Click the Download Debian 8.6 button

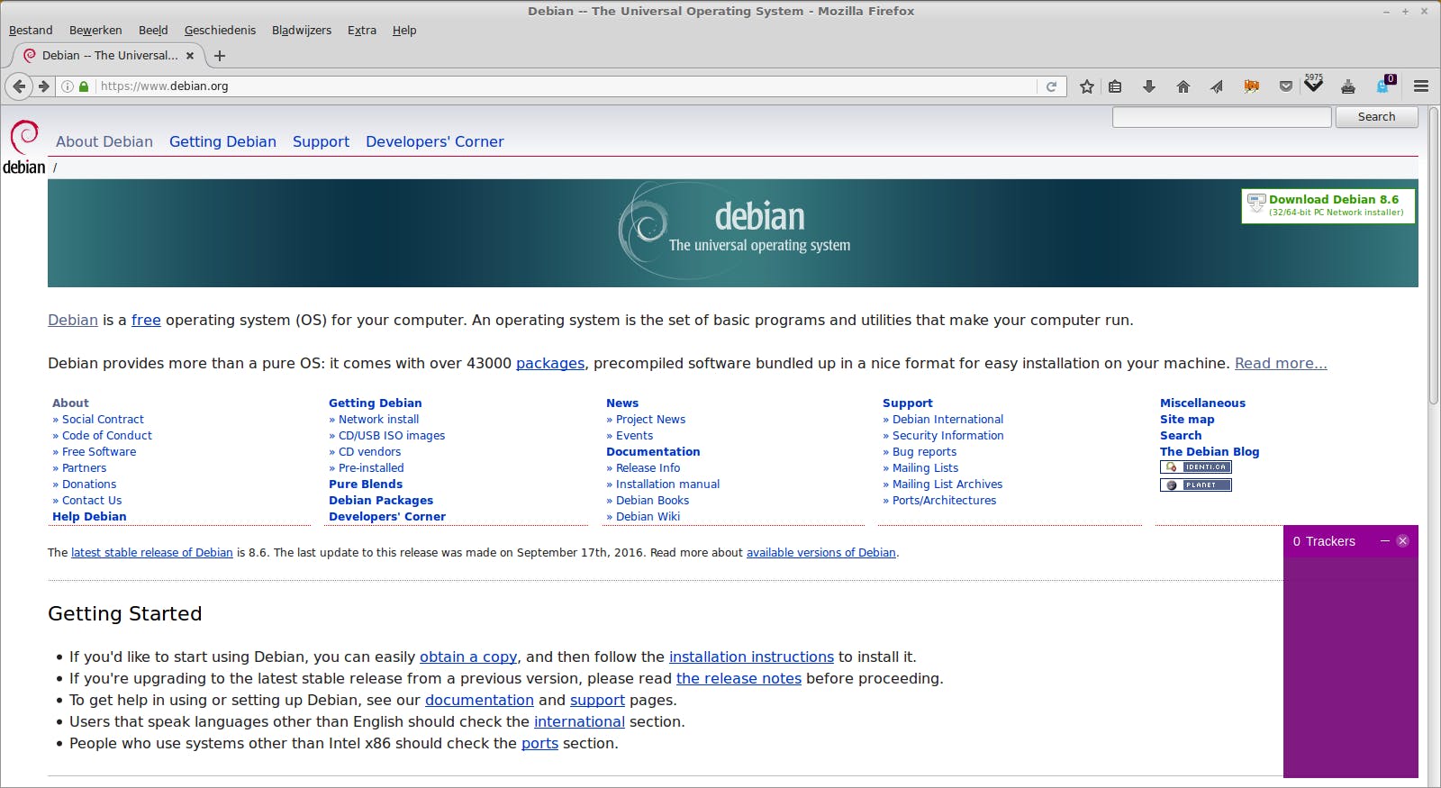coord(1328,205)
